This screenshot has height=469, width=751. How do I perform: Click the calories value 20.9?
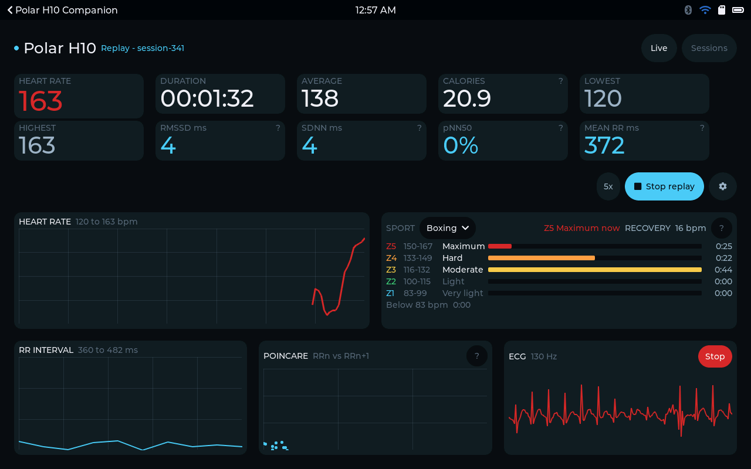point(467,98)
